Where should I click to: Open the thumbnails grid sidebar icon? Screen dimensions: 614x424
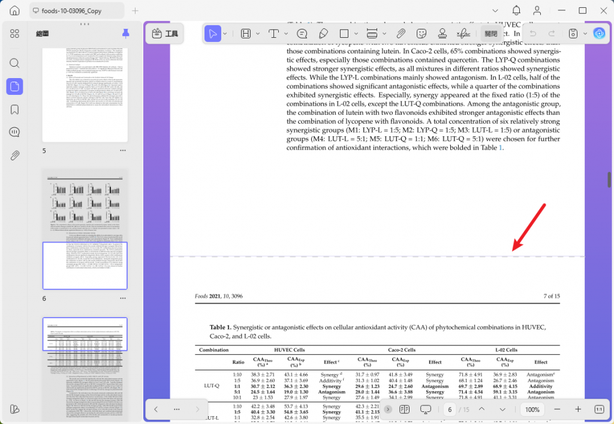[14, 34]
